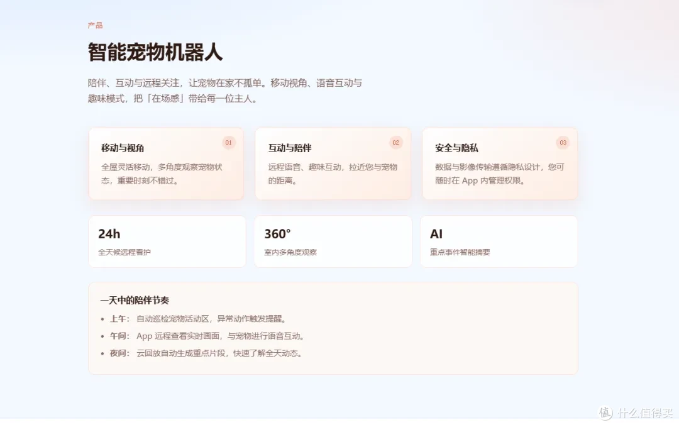Click the 03 badge on 安全与隐私 card
The image size is (679, 427).
pos(563,143)
